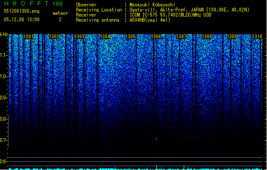The height and width of the screenshot is (170, 267).
Task: Click the 1.1 kHz axis label
Action: 3,55
